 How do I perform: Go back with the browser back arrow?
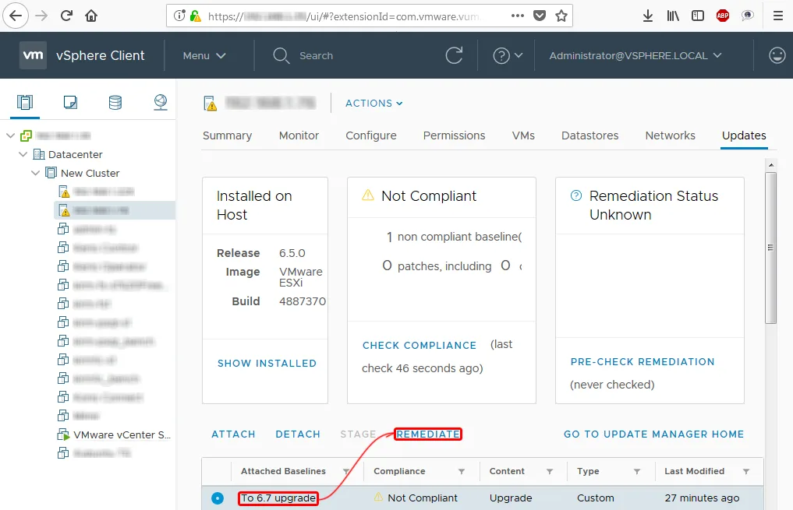16,16
